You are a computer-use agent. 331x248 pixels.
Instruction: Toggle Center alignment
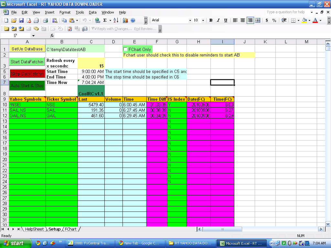243,20
